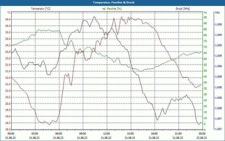Click the green % unit label on the humidity axis
Screen dimensions: 225x141
(205, 13)
